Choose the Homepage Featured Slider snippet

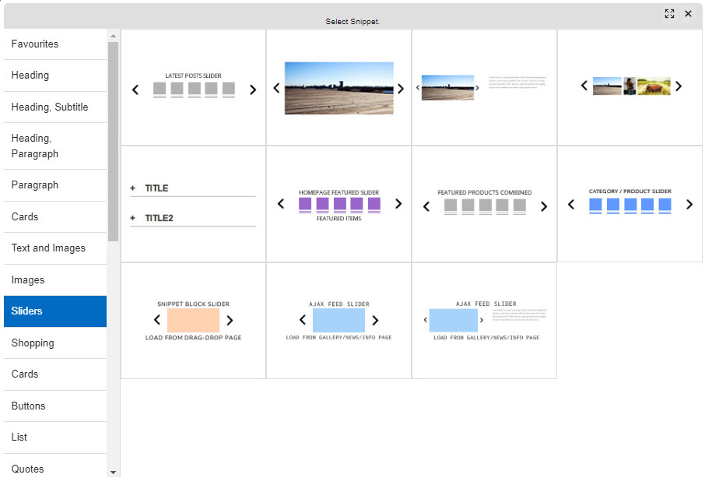(x=338, y=203)
